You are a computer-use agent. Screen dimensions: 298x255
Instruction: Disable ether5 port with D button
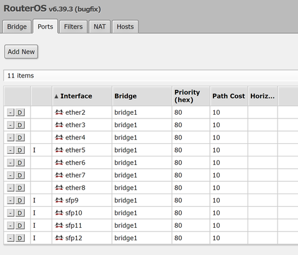20,150
